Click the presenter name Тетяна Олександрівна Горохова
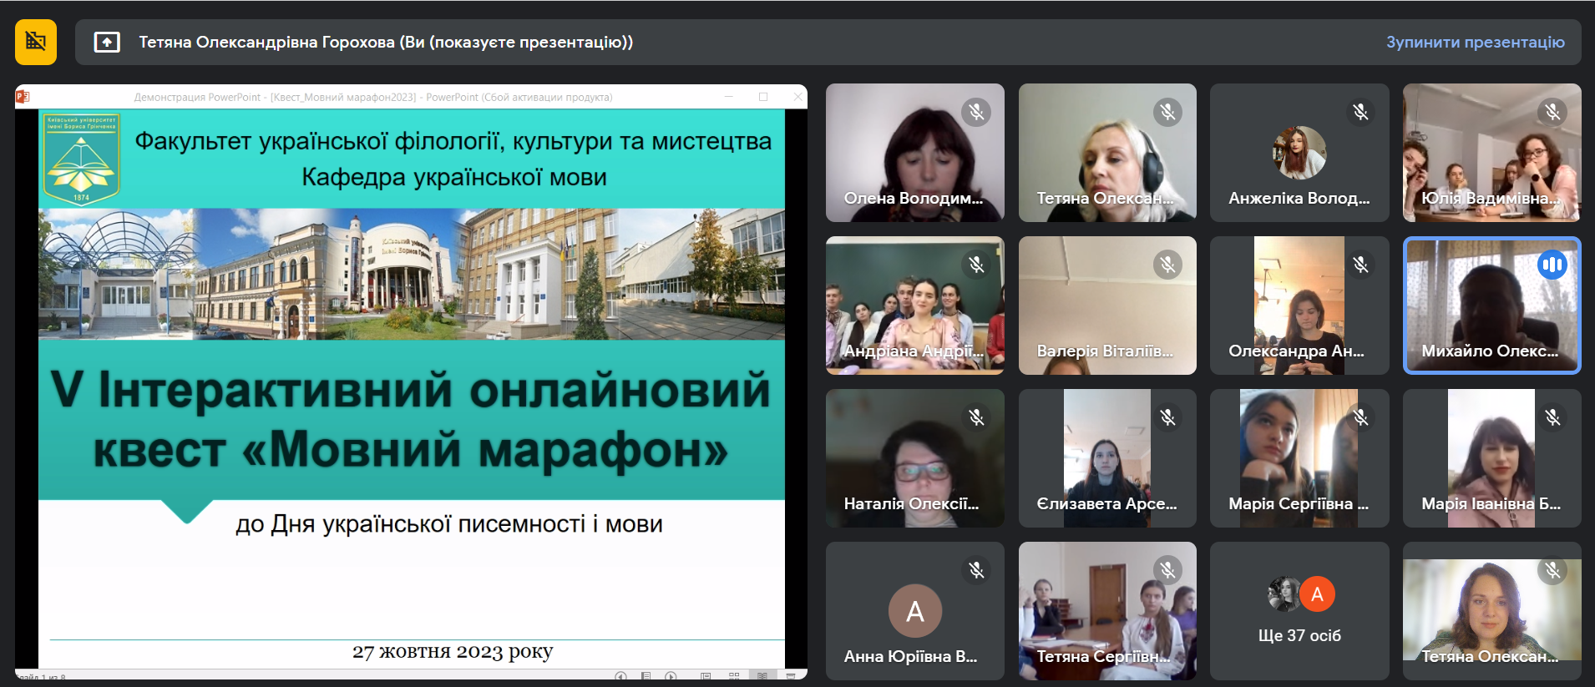1595x687 pixels. pyautogui.click(x=385, y=42)
